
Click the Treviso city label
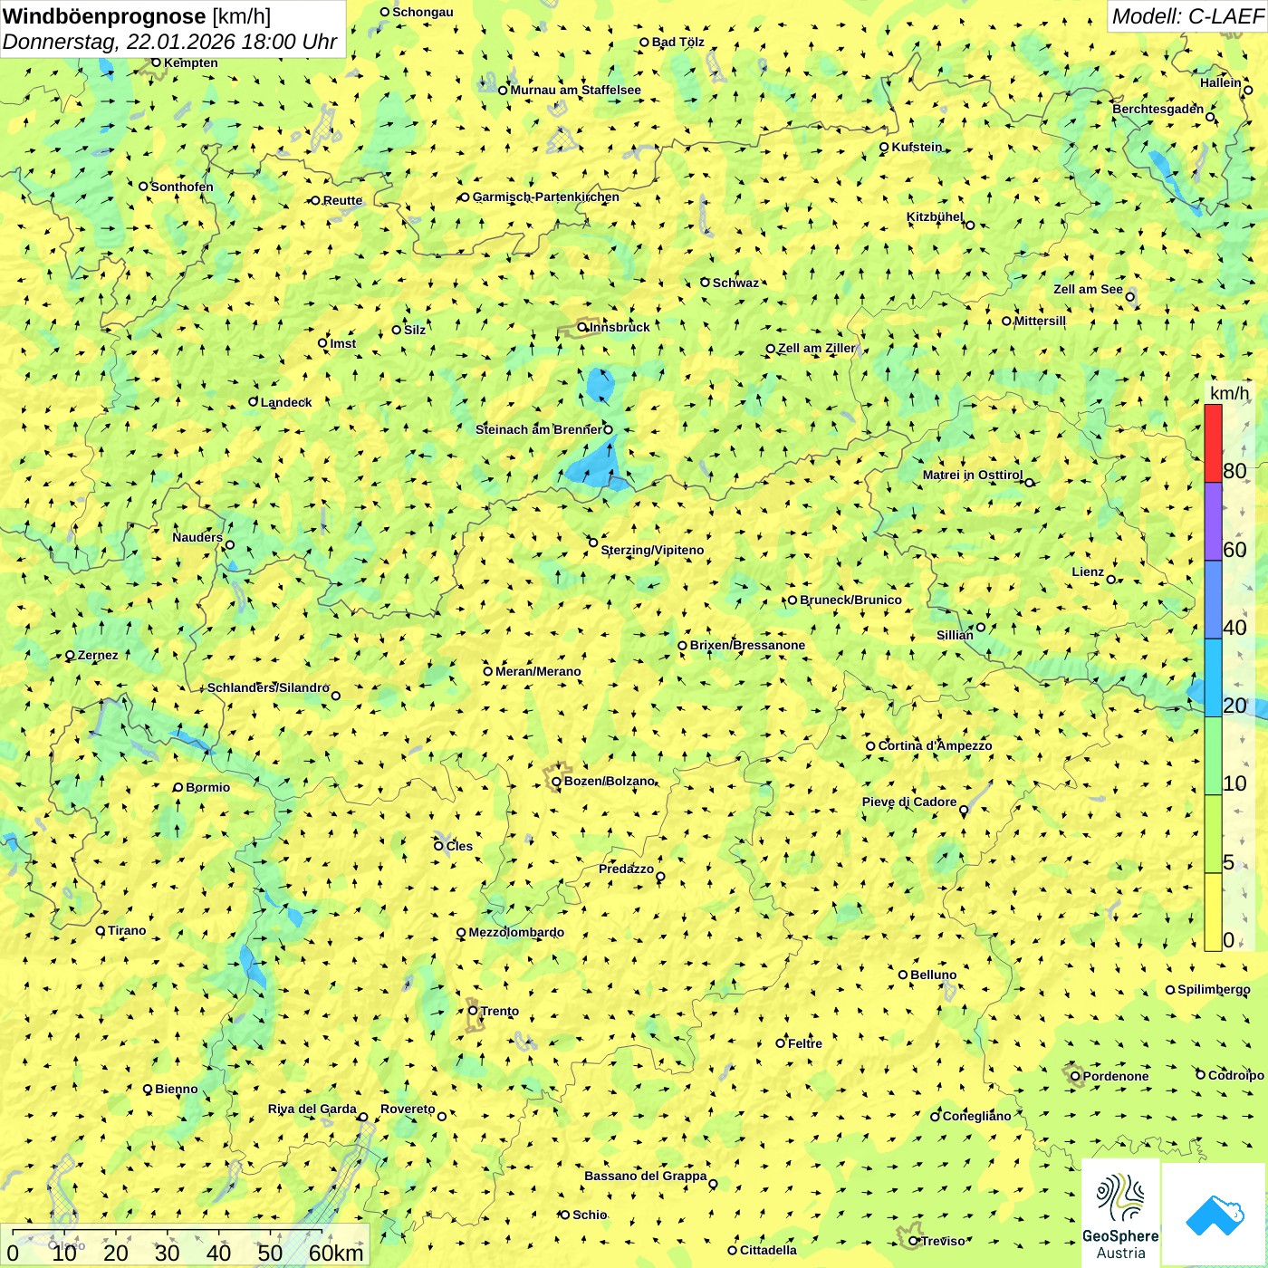click(943, 1241)
